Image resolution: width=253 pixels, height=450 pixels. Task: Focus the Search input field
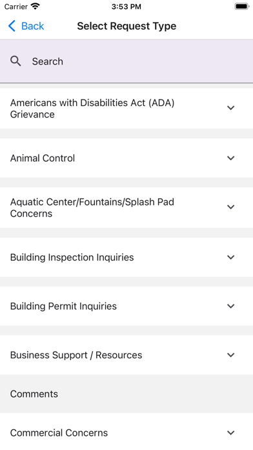126,61
